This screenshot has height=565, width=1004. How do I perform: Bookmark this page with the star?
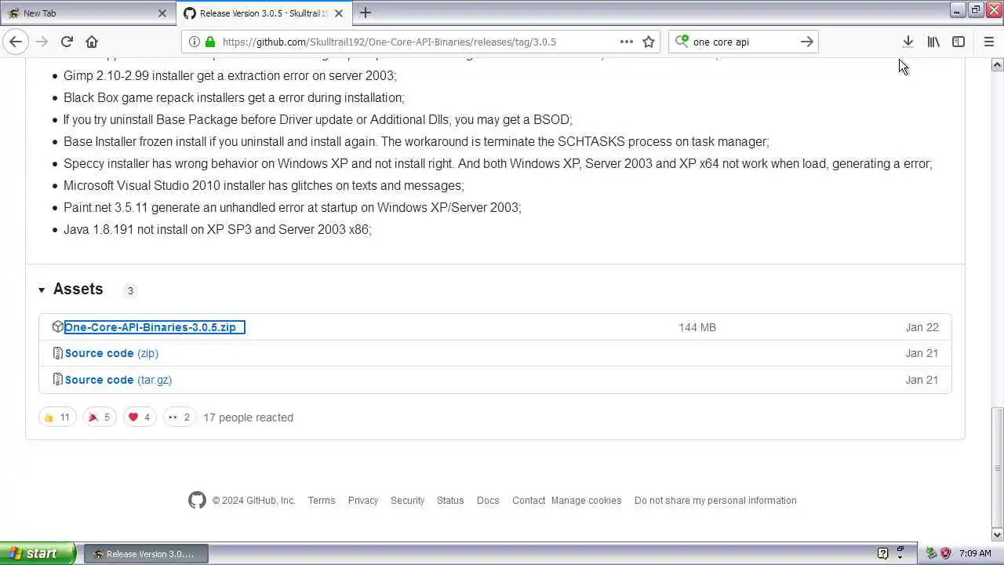click(649, 42)
